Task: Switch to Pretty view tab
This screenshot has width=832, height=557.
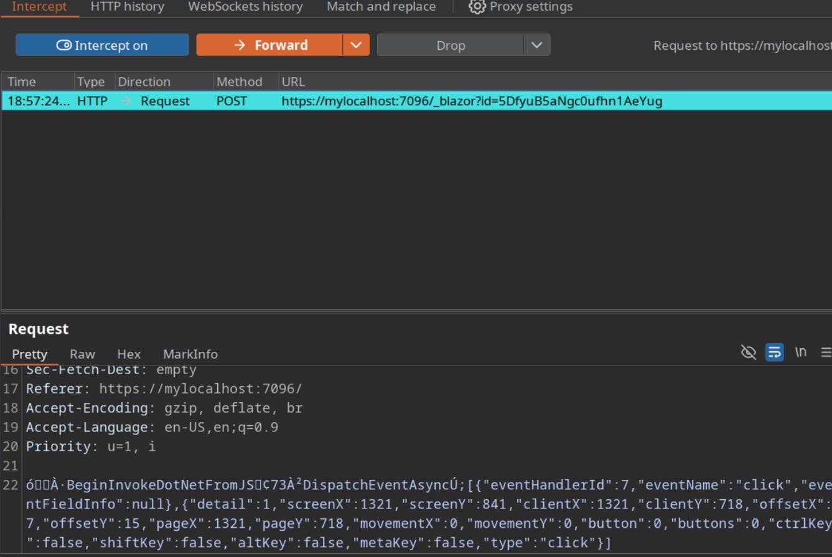Action: click(x=29, y=354)
